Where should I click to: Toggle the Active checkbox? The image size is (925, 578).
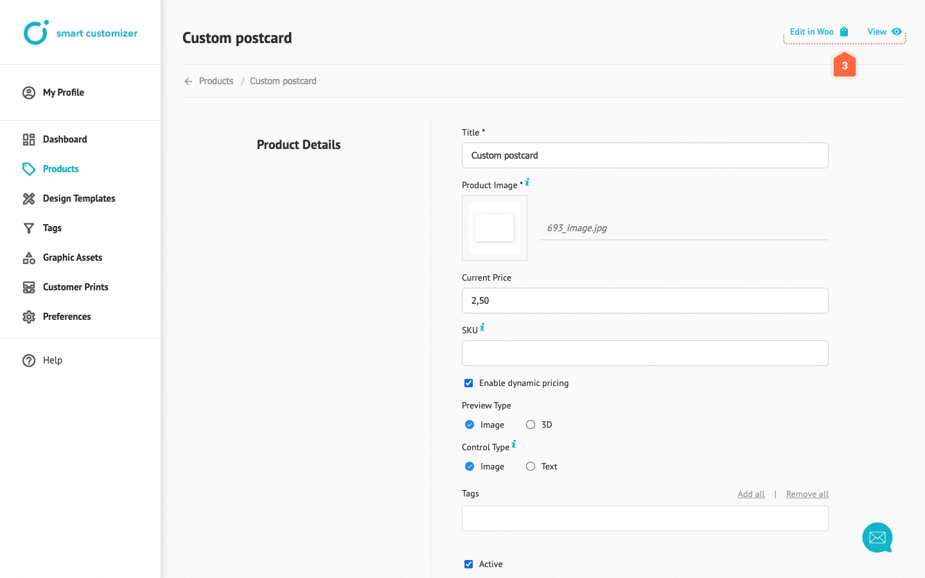pos(469,565)
